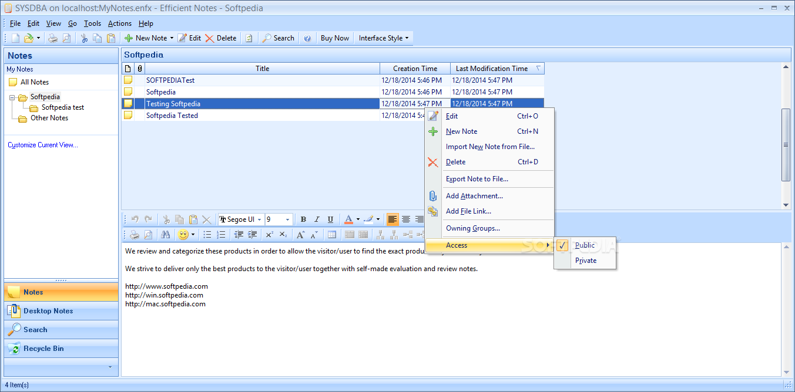Open the highlight color dropdown arrow
This screenshot has height=392, width=795.
(x=378, y=219)
